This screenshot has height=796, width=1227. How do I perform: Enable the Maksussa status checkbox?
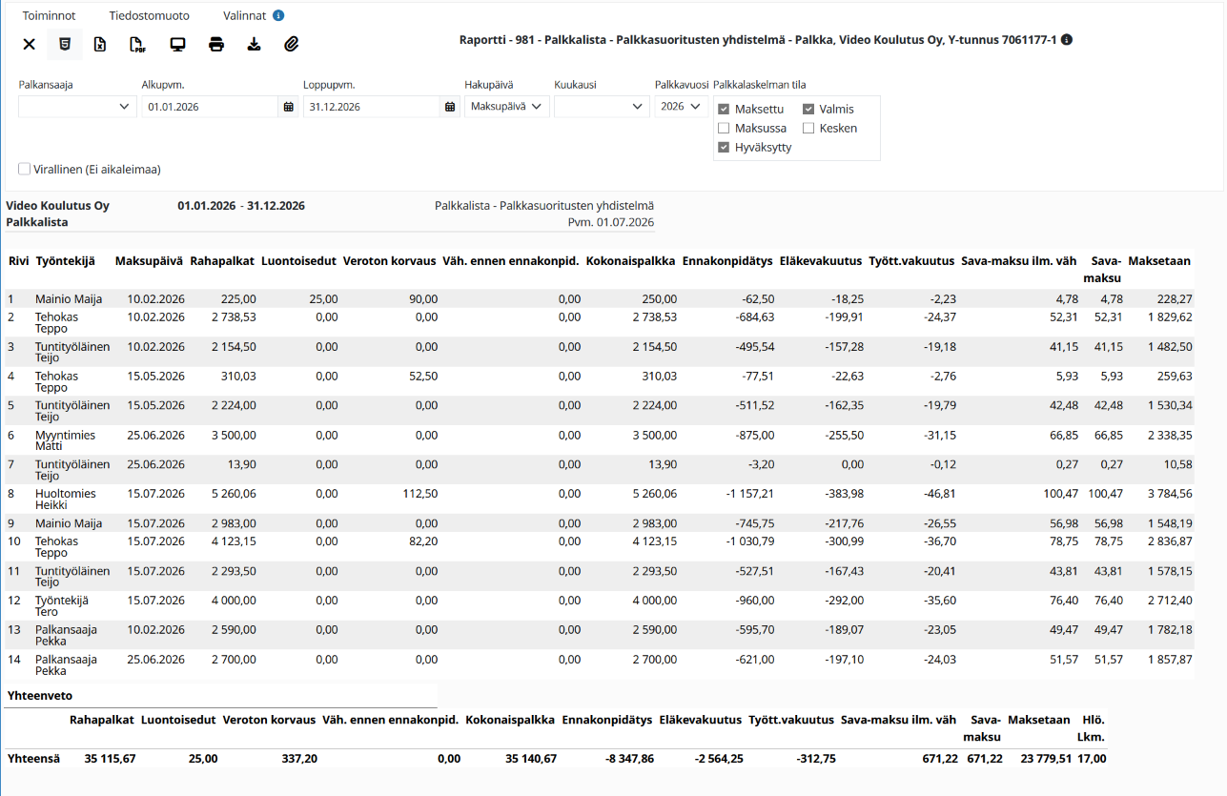pyautogui.click(x=724, y=128)
